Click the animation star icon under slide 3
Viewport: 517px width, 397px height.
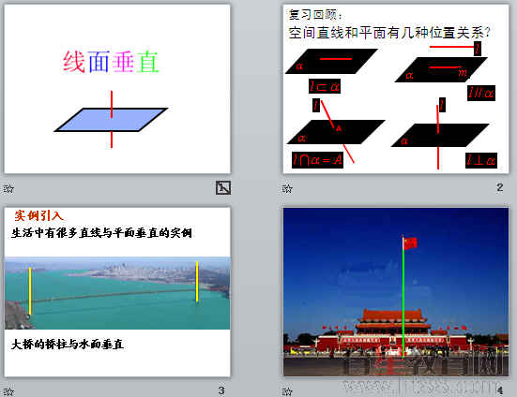[x=8, y=391]
